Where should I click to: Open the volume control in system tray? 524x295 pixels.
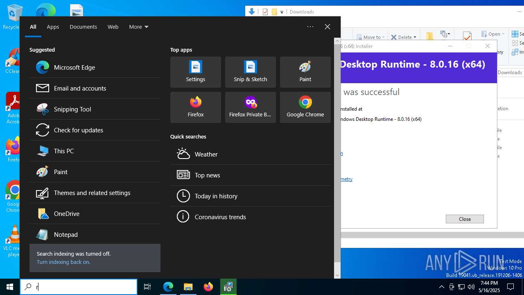coord(471,287)
